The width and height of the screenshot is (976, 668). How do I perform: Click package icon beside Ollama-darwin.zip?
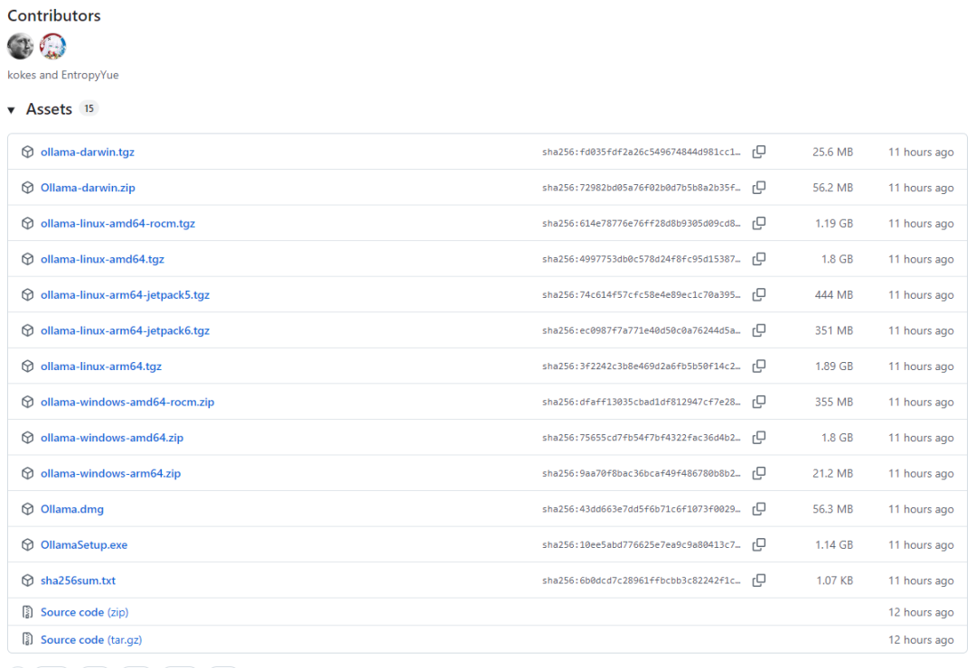(x=27, y=187)
